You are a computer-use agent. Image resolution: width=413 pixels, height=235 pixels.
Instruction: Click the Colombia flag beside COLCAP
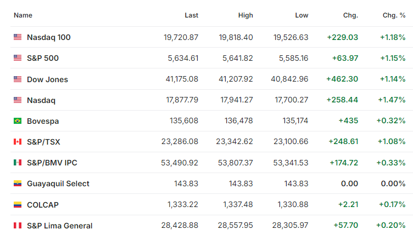click(18, 204)
